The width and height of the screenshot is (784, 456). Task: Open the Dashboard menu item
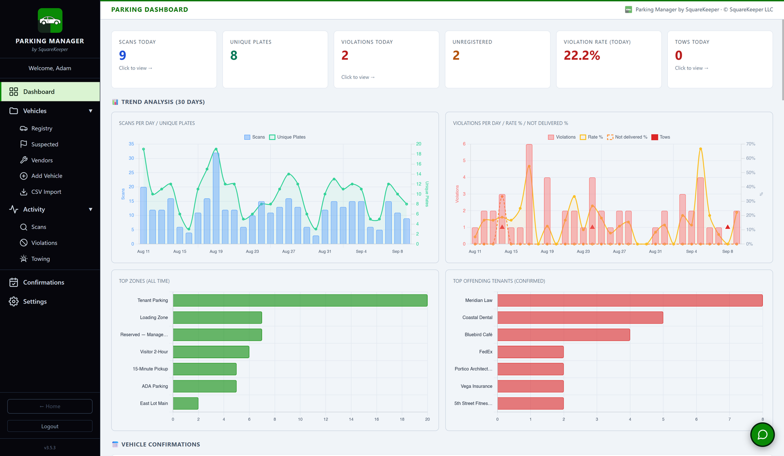(x=50, y=92)
